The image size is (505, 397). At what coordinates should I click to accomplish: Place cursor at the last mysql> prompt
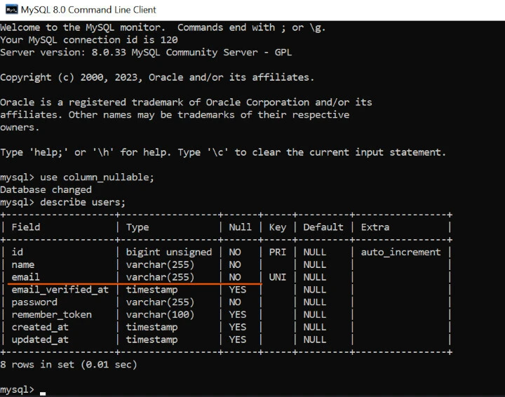point(43,390)
